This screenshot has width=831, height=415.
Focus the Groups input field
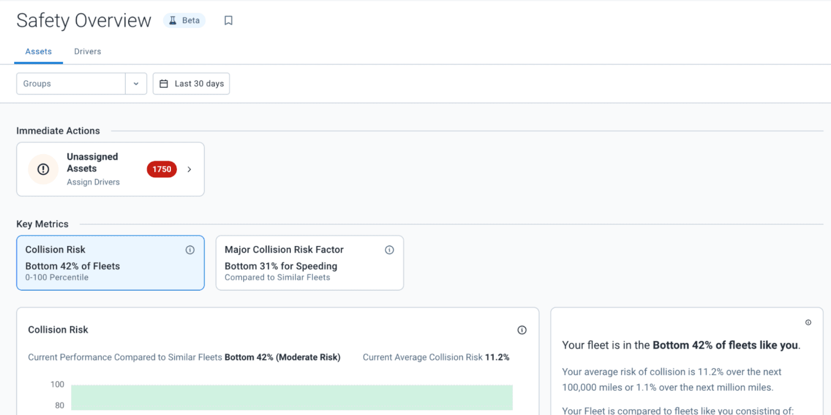[71, 84]
